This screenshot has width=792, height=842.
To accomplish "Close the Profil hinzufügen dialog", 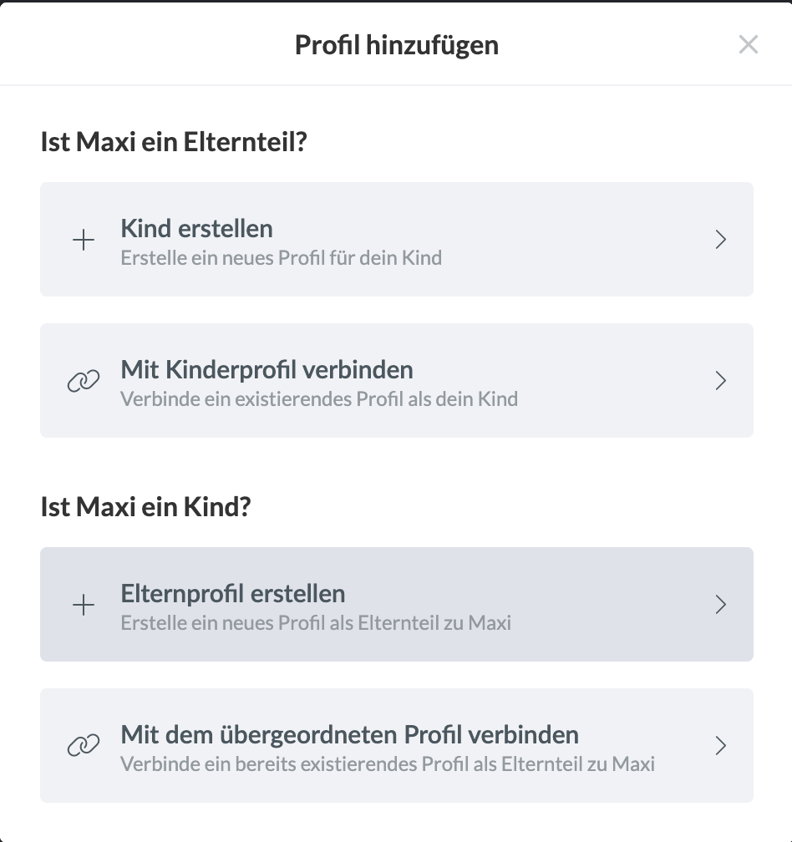I will [x=749, y=45].
